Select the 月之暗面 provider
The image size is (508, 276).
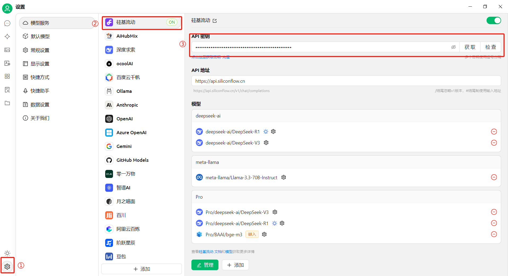[142, 201]
